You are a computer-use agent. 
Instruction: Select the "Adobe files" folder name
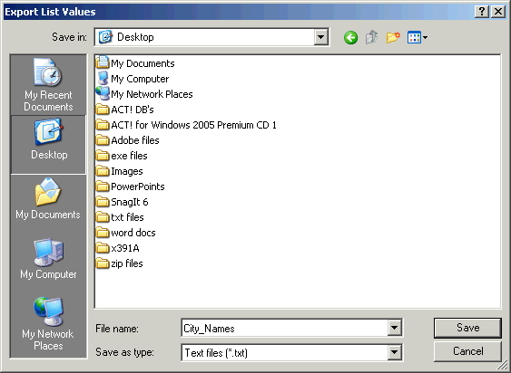(135, 140)
